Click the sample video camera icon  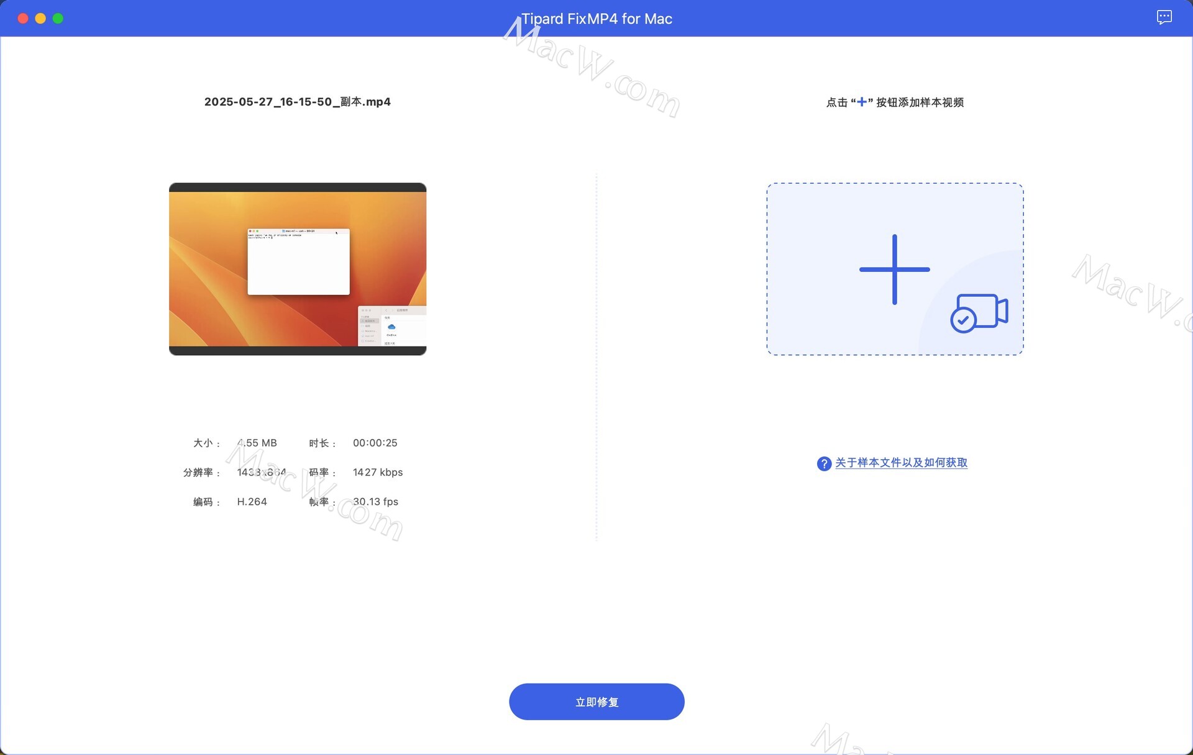tap(979, 313)
